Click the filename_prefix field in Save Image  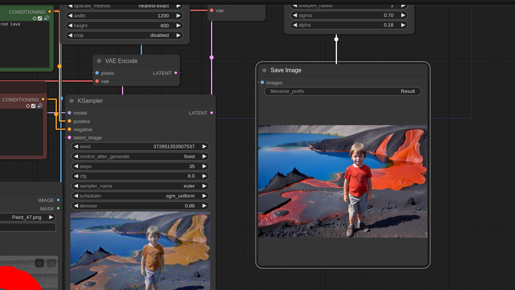(x=343, y=91)
